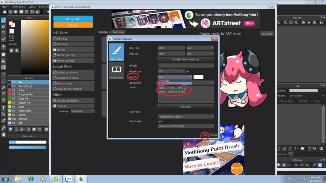
Task: Click the Chiều rộng 2000 input field
Action: tap(171, 48)
